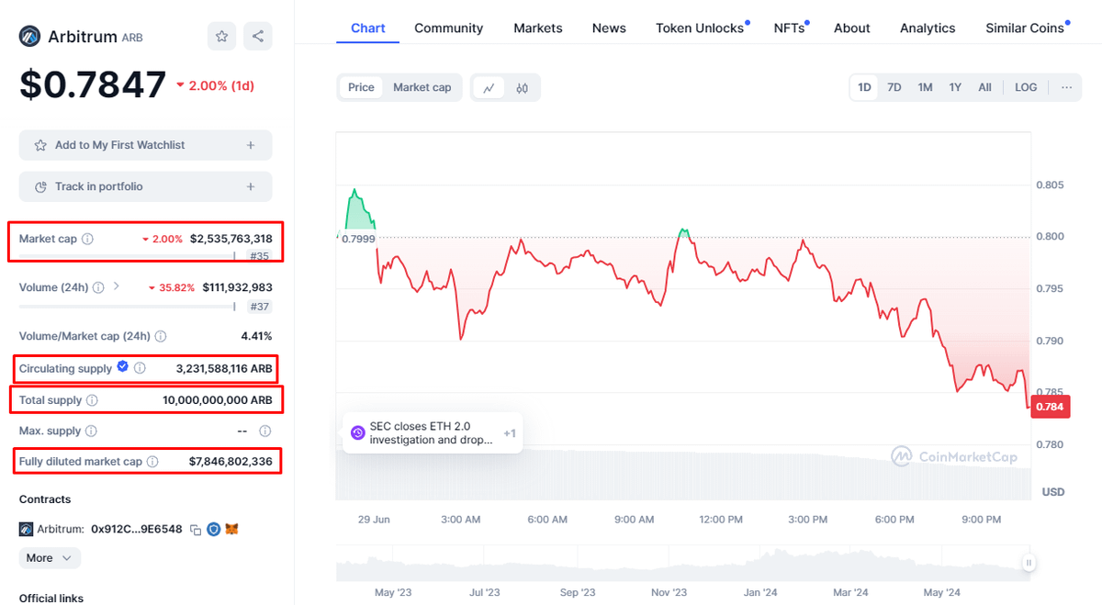Open SEC closes ETH 2.0 news item
Screen dimensions: 1102x605
click(x=433, y=432)
